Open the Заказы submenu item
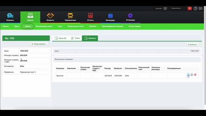 pos(6,26)
